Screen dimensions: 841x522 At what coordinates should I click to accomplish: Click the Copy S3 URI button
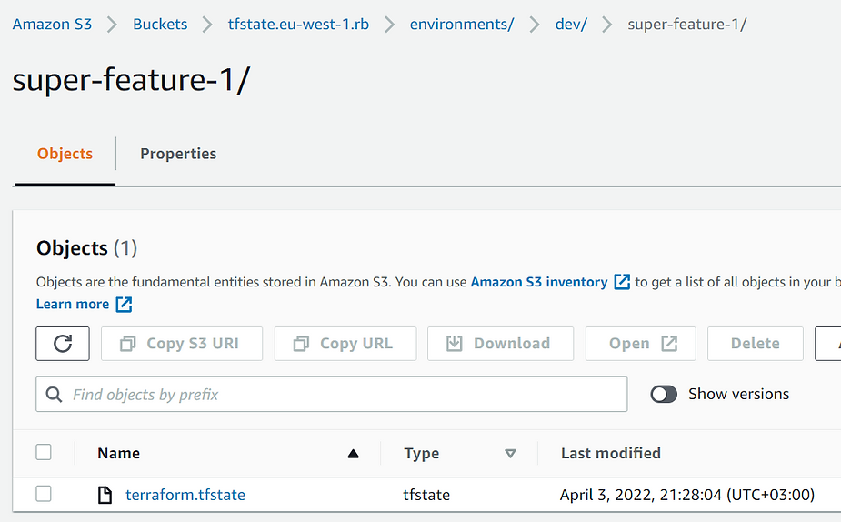point(182,344)
